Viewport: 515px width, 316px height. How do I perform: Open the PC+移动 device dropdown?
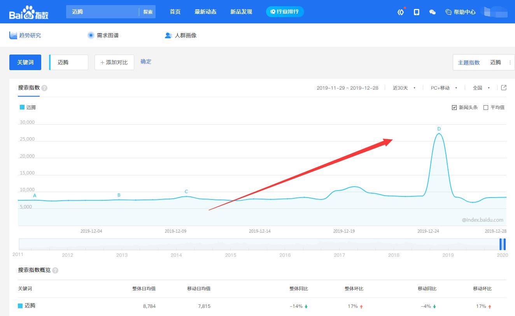(444, 88)
